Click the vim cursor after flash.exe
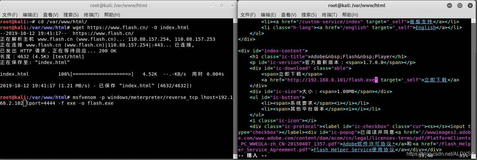Screen dimensions: 477x160 [376, 80]
